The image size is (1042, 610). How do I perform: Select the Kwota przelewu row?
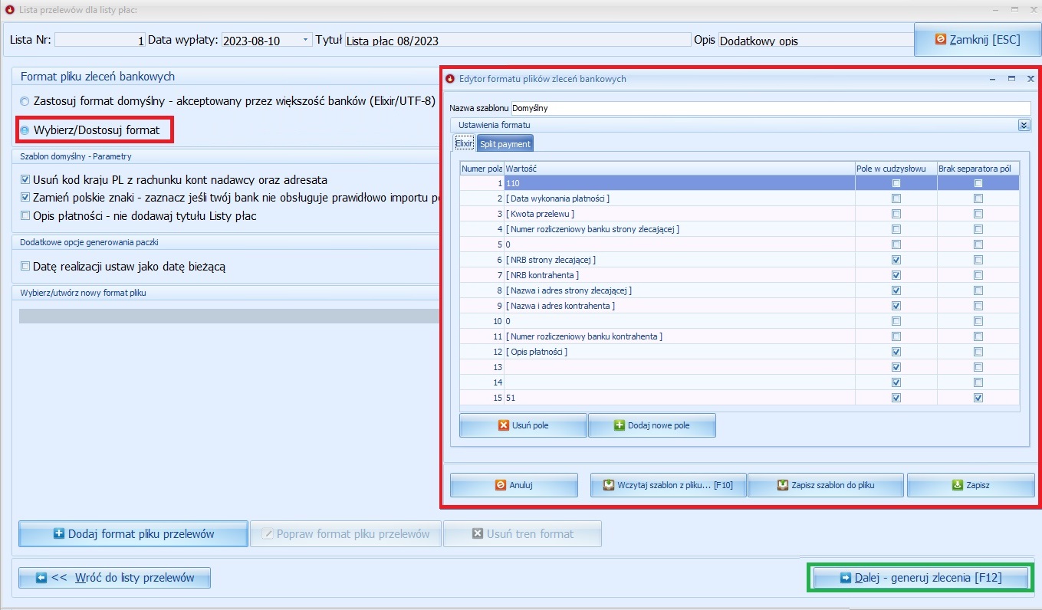pos(739,214)
